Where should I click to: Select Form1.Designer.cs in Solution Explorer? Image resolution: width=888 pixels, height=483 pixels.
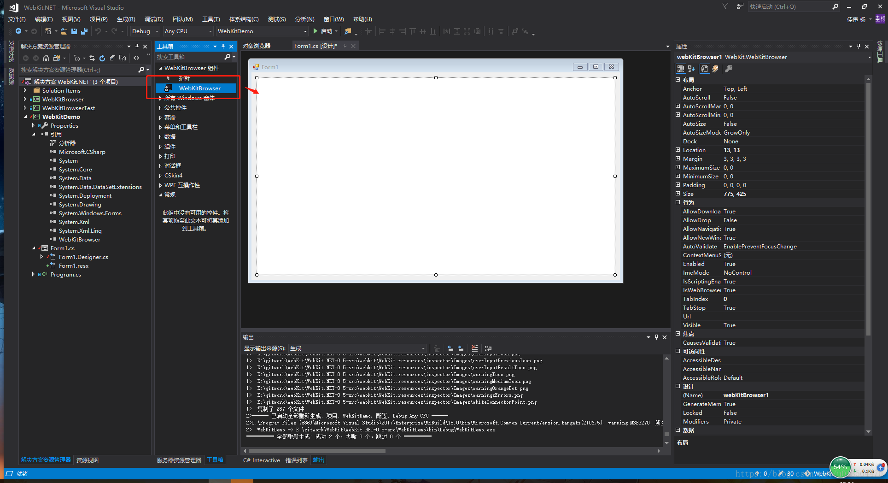pos(83,257)
